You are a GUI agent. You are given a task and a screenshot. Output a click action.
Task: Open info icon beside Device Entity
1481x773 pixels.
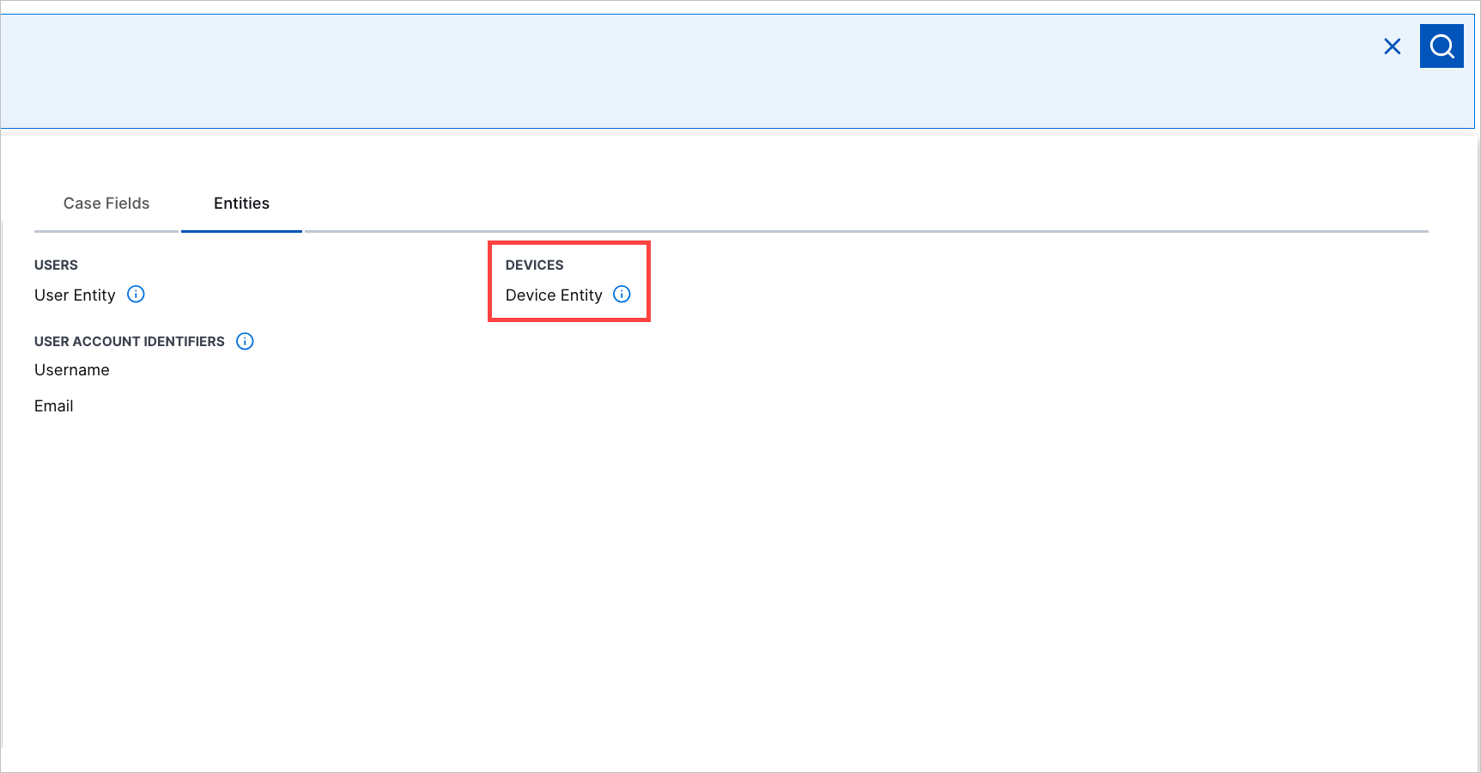pyautogui.click(x=622, y=295)
